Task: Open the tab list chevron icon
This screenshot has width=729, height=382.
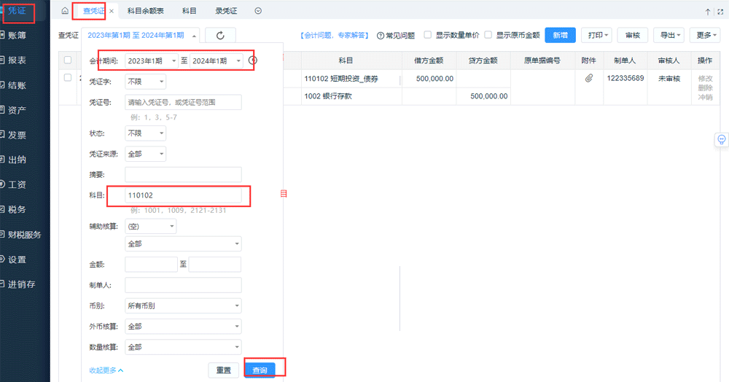Action: point(258,12)
